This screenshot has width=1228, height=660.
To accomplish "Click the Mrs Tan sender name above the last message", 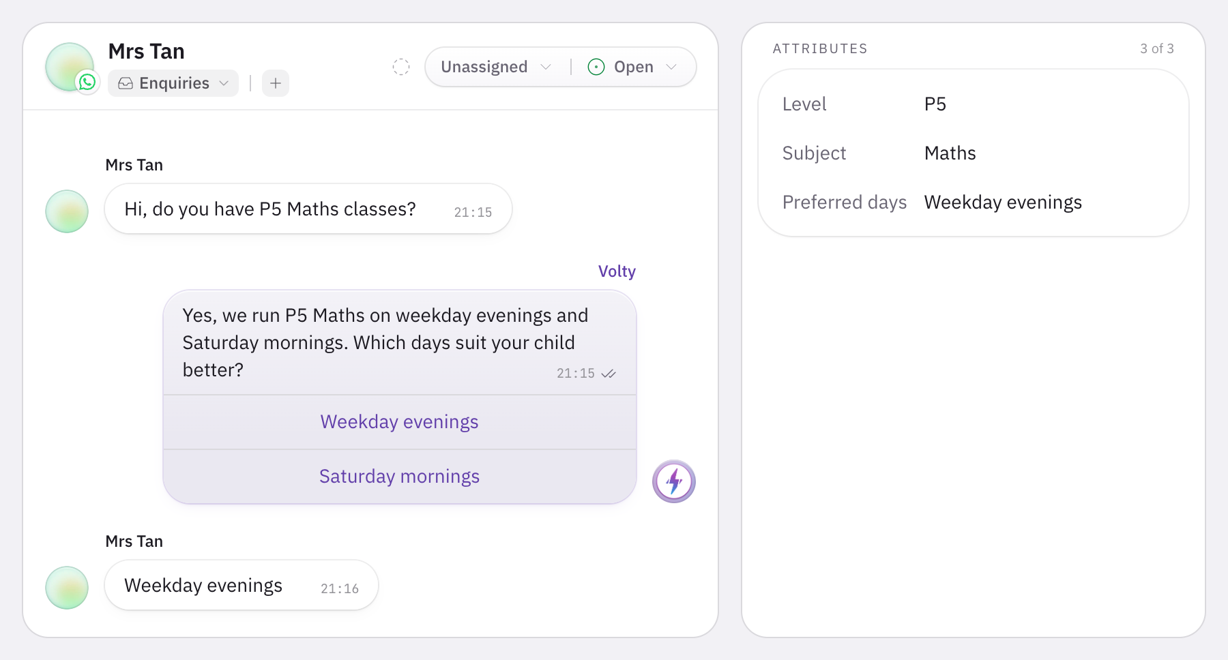I will tap(134, 541).
